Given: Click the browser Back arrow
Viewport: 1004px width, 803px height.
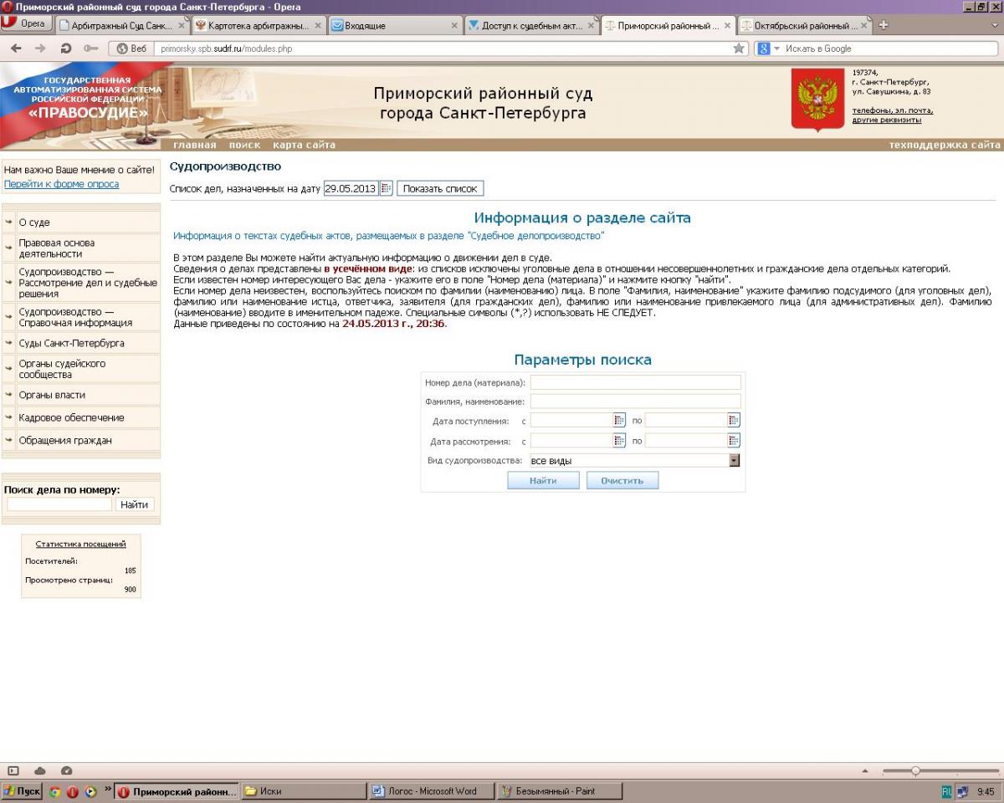Looking at the screenshot, I should click(x=16, y=49).
